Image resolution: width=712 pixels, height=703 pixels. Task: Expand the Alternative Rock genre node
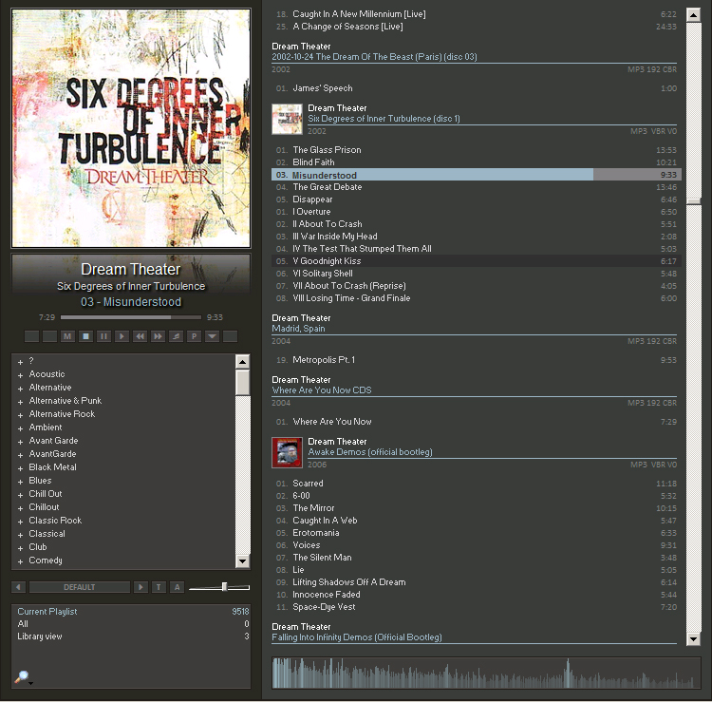[x=21, y=415]
